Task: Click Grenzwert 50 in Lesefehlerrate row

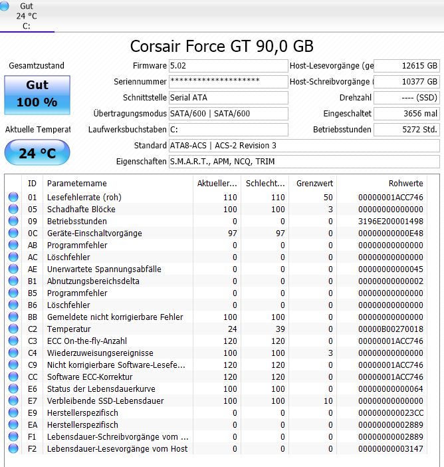Action: coord(328,197)
